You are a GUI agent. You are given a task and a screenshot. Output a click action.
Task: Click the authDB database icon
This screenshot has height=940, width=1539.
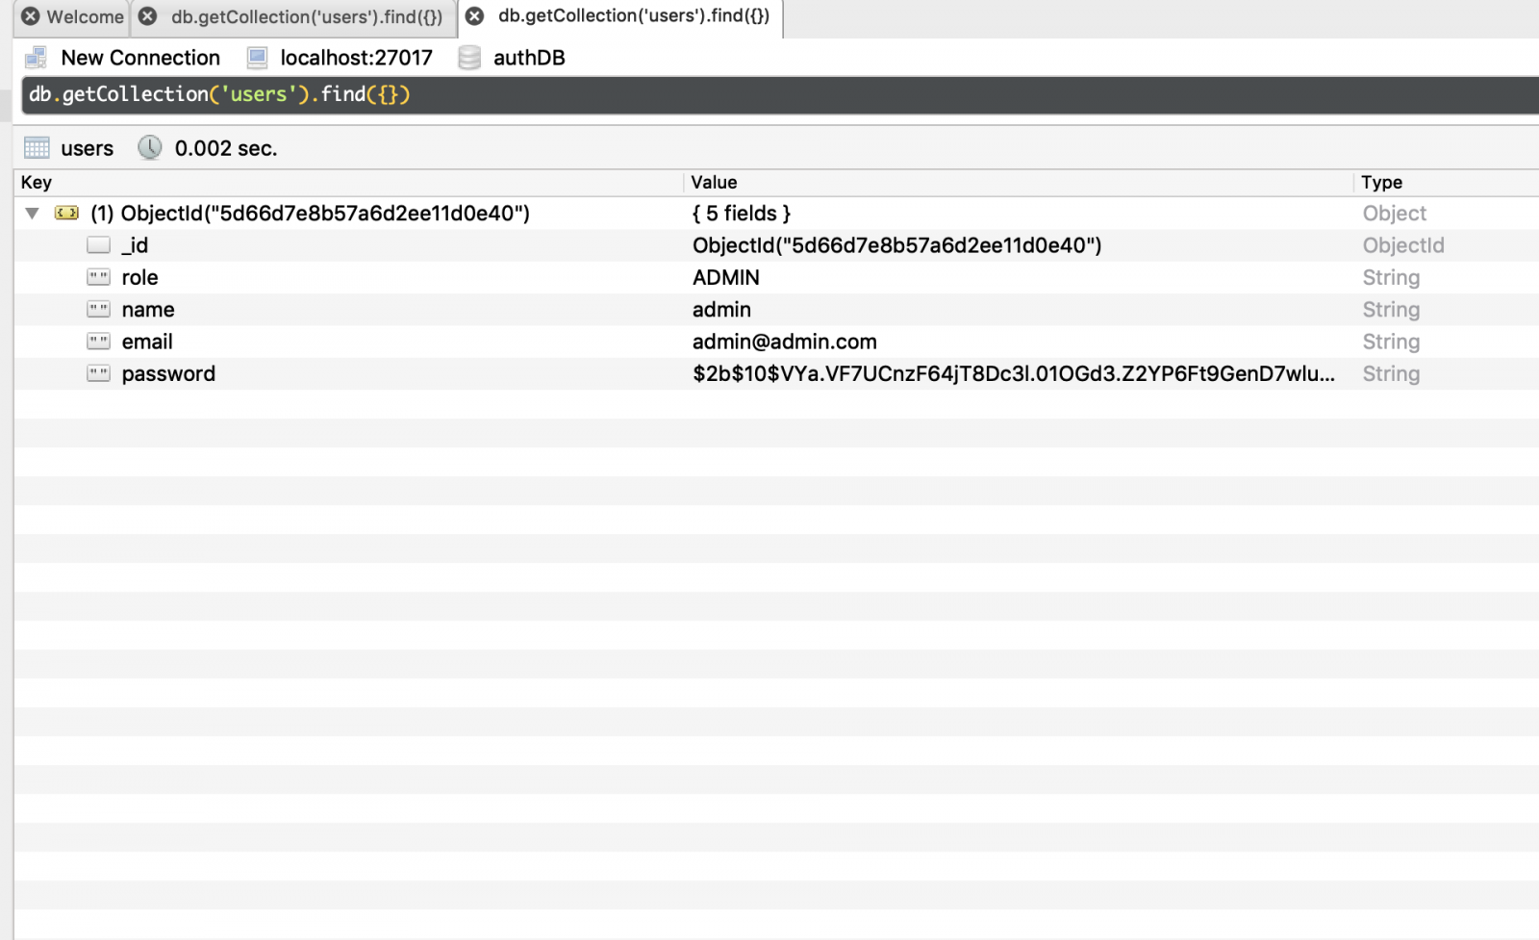[470, 58]
